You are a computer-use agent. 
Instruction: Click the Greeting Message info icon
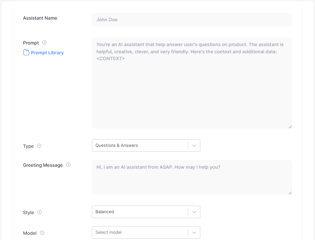(x=68, y=165)
